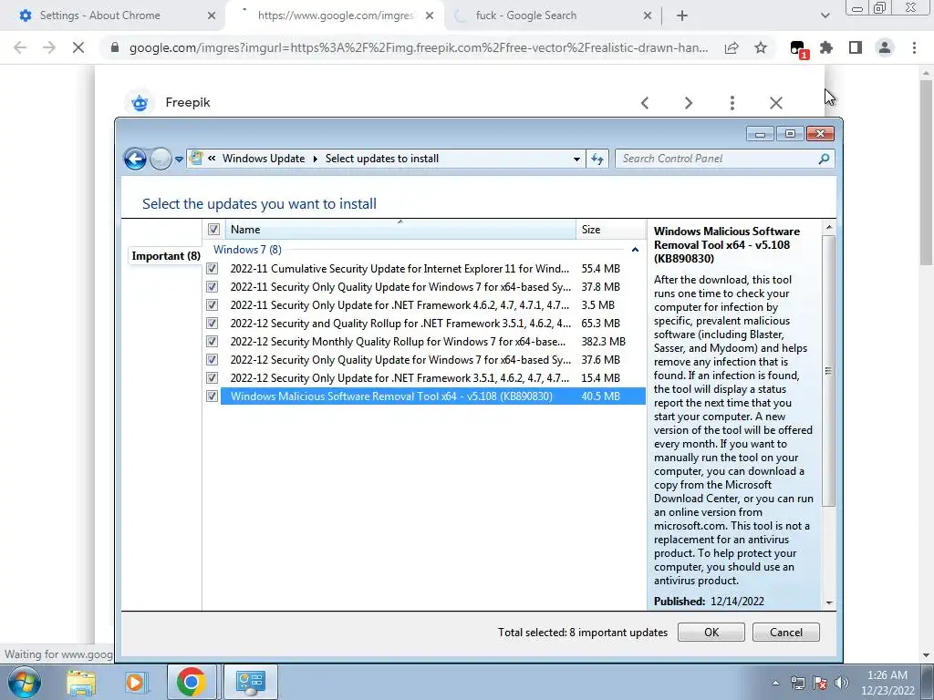Switch to Settings - About Chrome tab
Image resolution: width=934 pixels, height=700 pixels.
(x=99, y=15)
